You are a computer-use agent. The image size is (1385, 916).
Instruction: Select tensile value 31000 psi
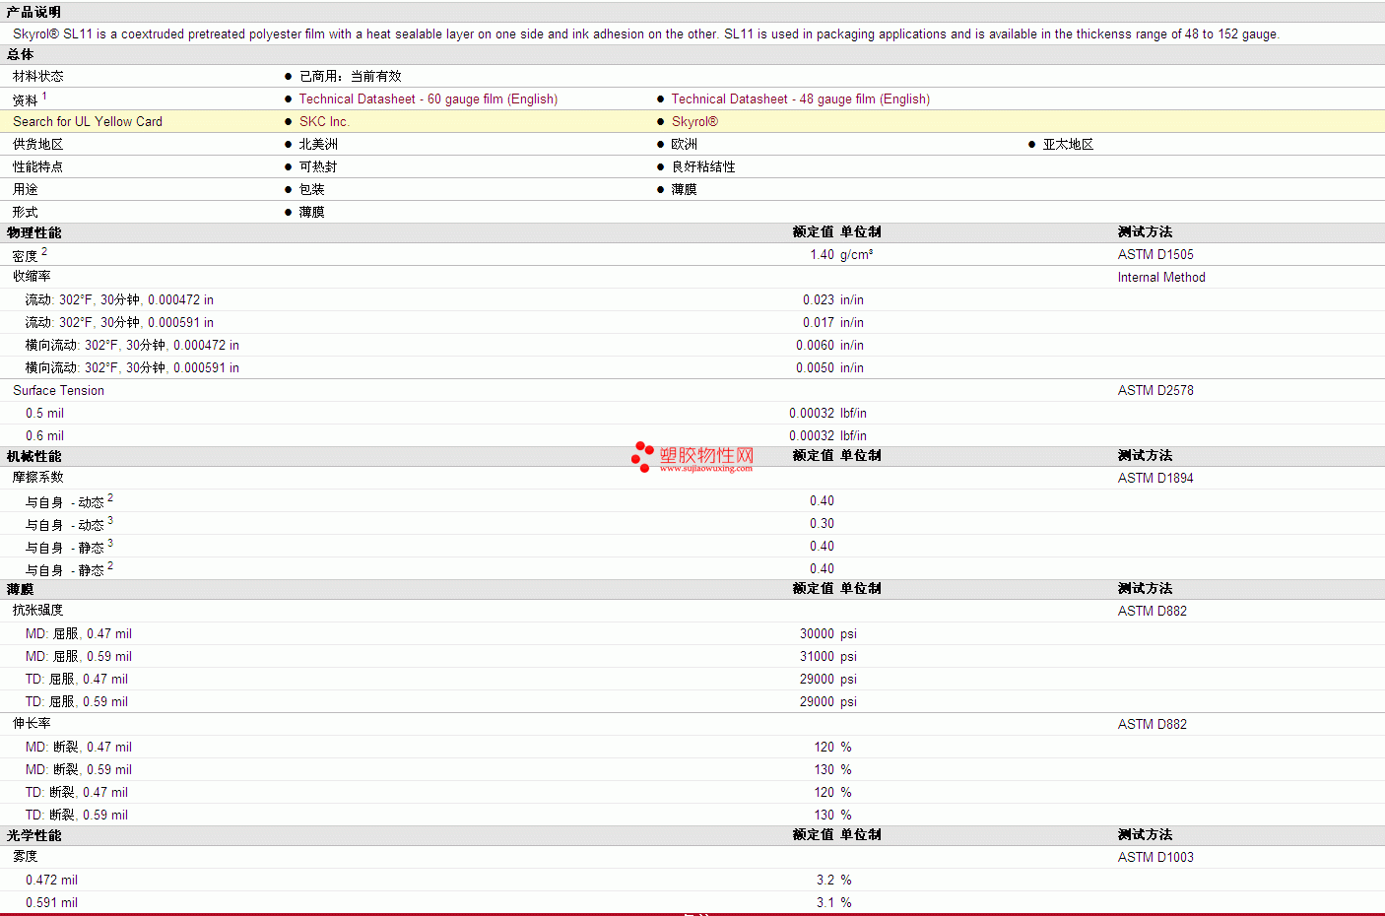pyautogui.click(x=827, y=656)
